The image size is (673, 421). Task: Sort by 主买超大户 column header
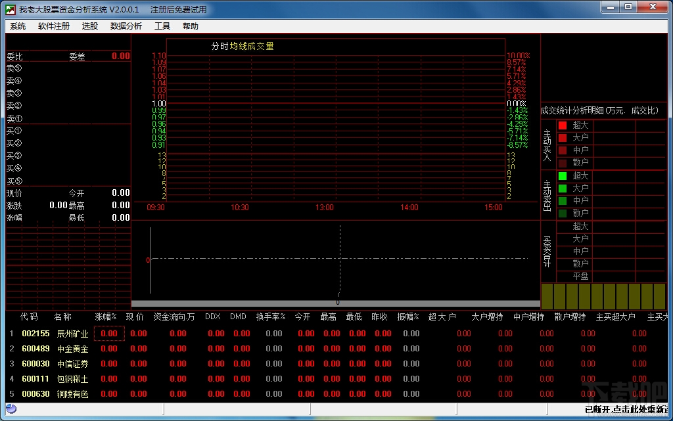[615, 317]
